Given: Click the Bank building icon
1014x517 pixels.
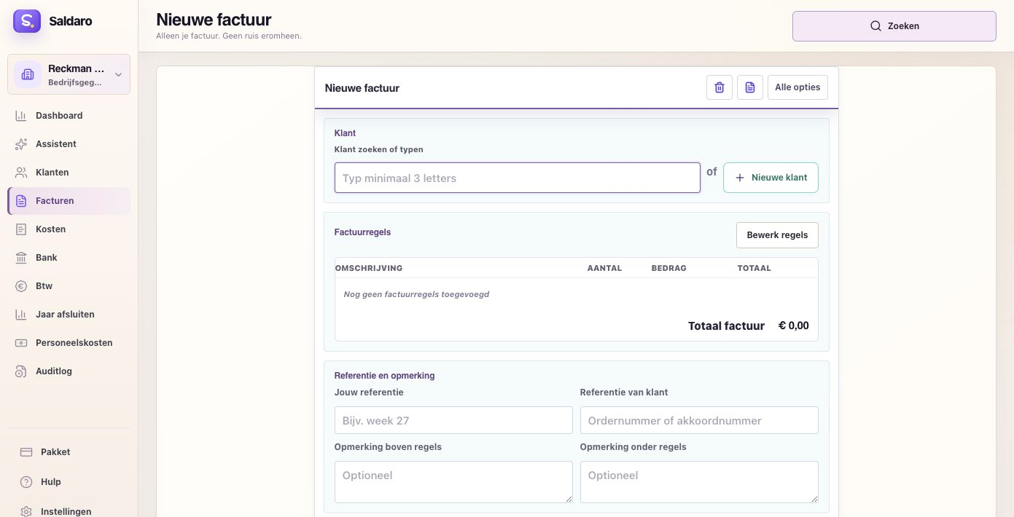Looking at the screenshot, I should coord(21,258).
